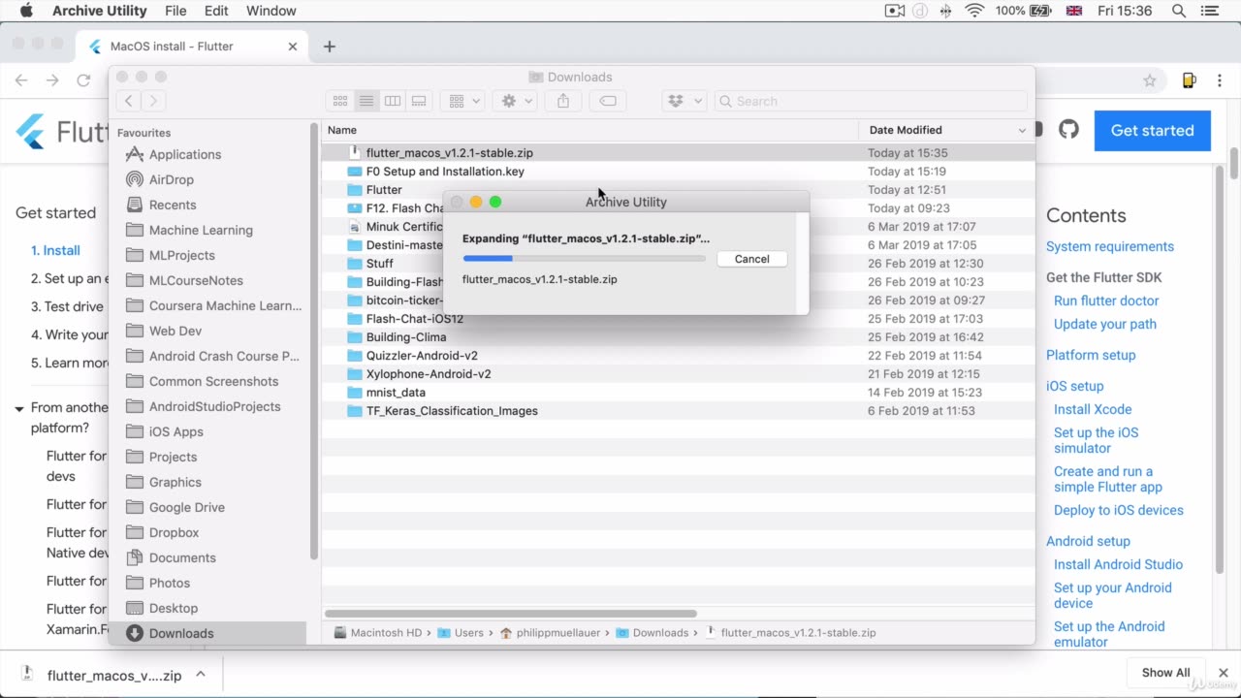
Task: Open the Apple menu
Action: pos(26,11)
